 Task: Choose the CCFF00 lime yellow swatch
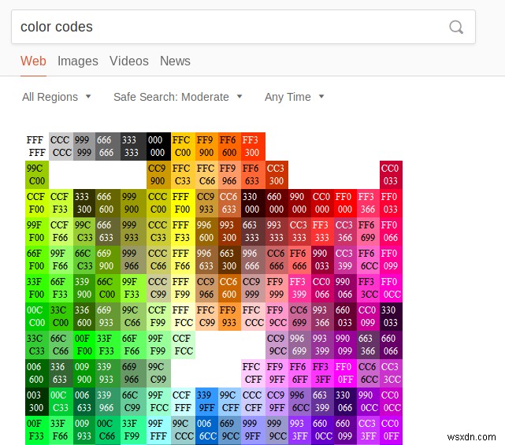coord(37,203)
